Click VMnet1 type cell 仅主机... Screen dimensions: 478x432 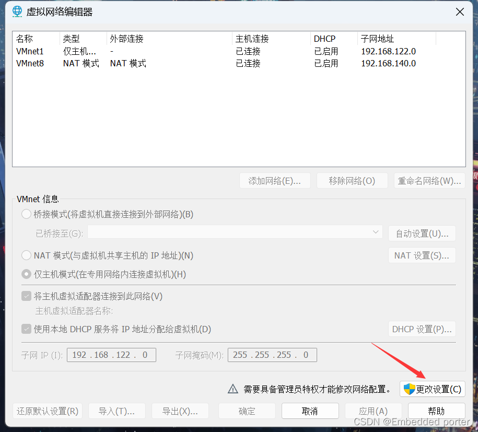[79, 51]
